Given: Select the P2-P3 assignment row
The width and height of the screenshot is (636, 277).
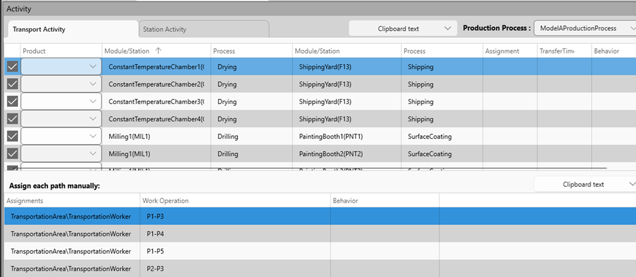Looking at the screenshot, I should [71, 268].
